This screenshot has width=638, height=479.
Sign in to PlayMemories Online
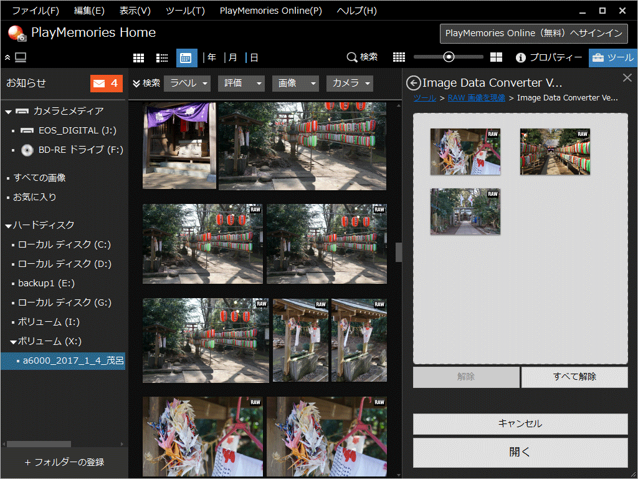(x=533, y=34)
